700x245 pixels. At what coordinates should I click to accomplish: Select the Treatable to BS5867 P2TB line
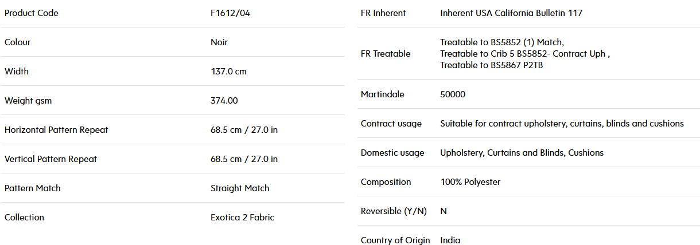tap(492, 65)
